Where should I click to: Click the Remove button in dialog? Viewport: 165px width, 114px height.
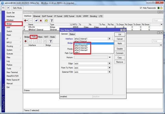tap(120, 62)
